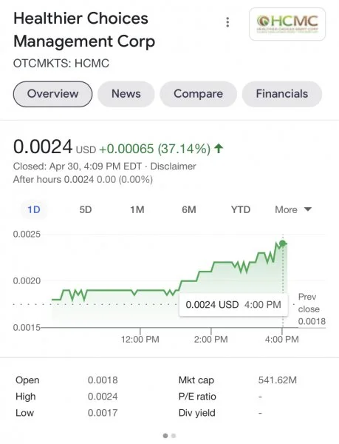Select the 5D chart range

pyautogui.click(x=86, y=209)
